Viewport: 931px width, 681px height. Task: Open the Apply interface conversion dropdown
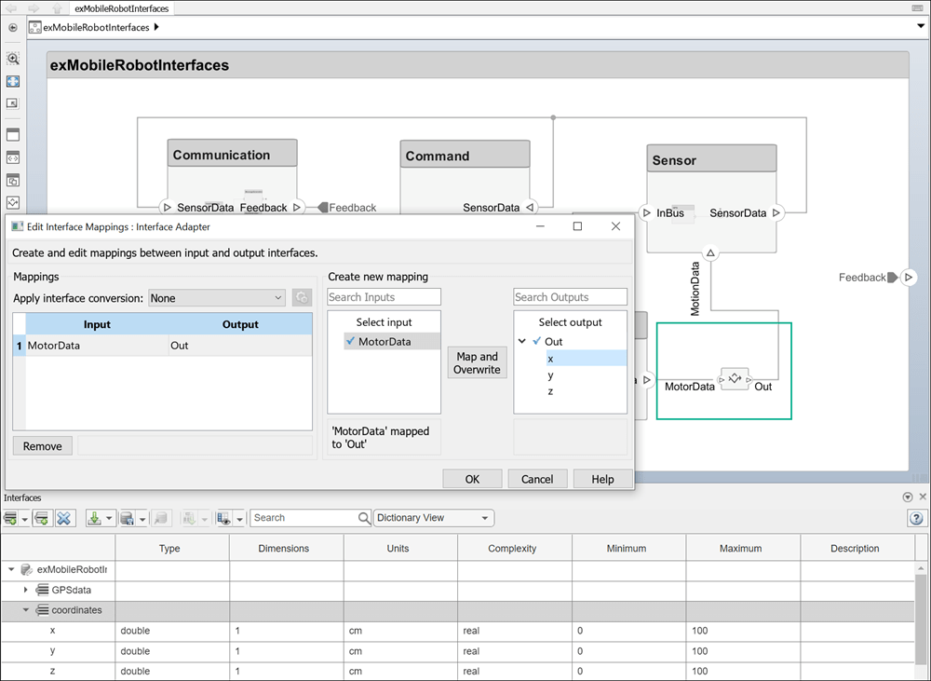tap(217, 298)
